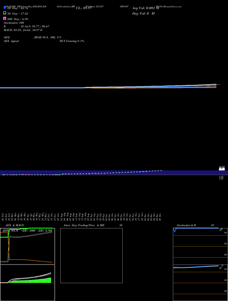Click the lower RSI chart panel
Viewport: 228px width, 301px height.
(x=200, y=283)
